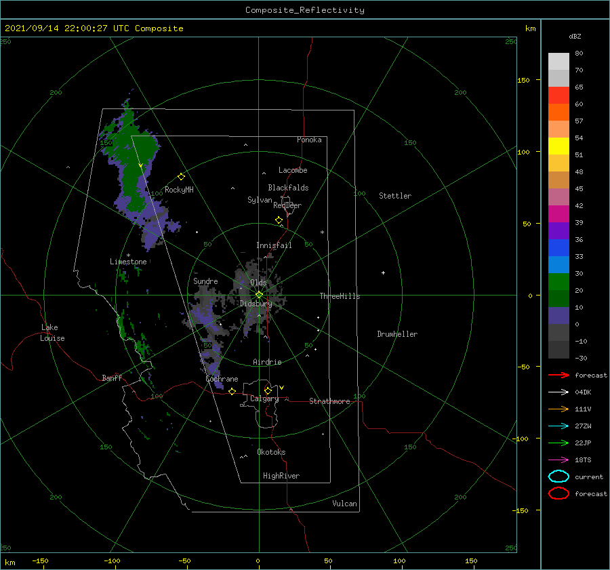This screenshot has height=570, width=610.
Task: Click the cyan 27ZW arrow icon
Action: click(558, 426)
